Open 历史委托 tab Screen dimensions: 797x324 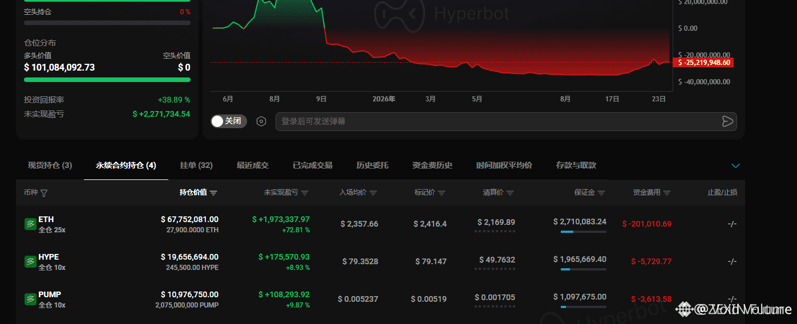(373, 165)
